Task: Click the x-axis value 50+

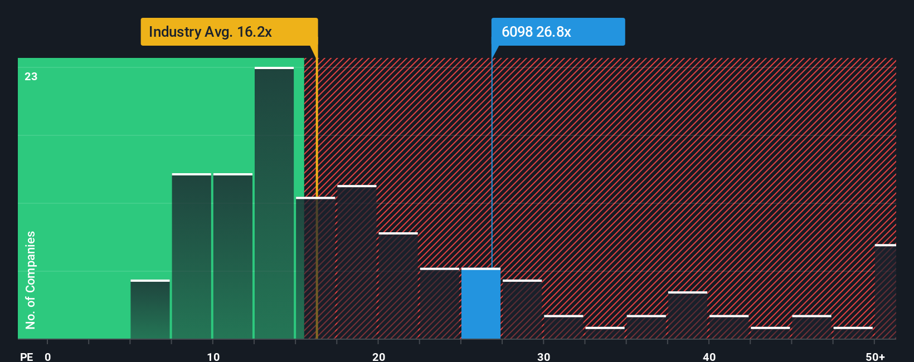Action: tap(876, 356)
